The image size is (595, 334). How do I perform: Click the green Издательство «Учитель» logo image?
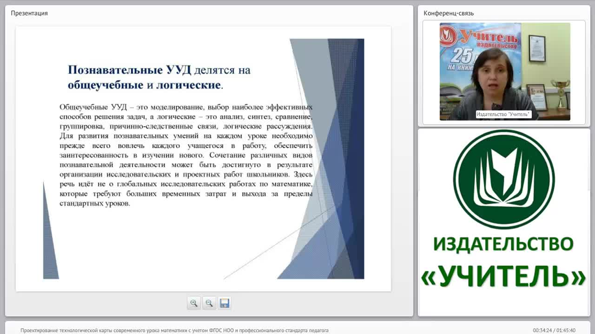504,210
